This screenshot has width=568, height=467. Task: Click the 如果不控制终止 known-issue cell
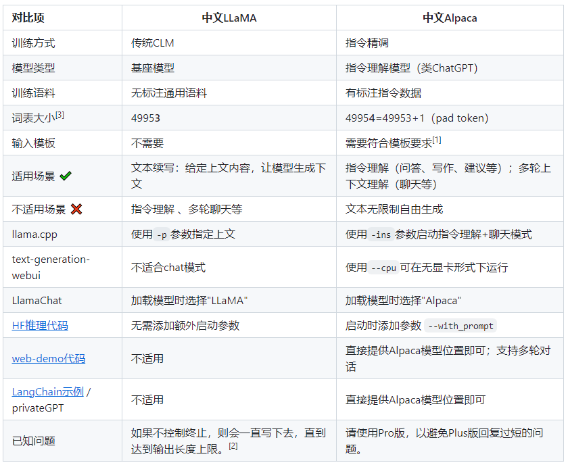(229, 441)
